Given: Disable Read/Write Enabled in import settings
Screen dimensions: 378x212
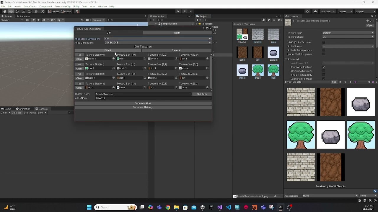Looking at the screenshot, I should coord(324,67).
